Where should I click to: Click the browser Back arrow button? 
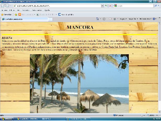[3, 5]
